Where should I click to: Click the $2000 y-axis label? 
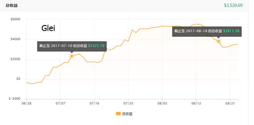coord(15,59)
